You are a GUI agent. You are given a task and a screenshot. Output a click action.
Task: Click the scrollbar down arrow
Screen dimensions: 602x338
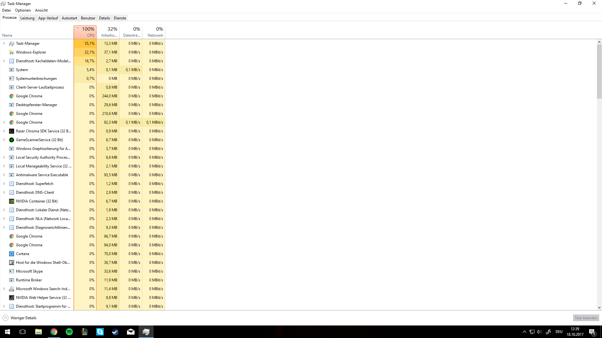click(x=599, y=308)
